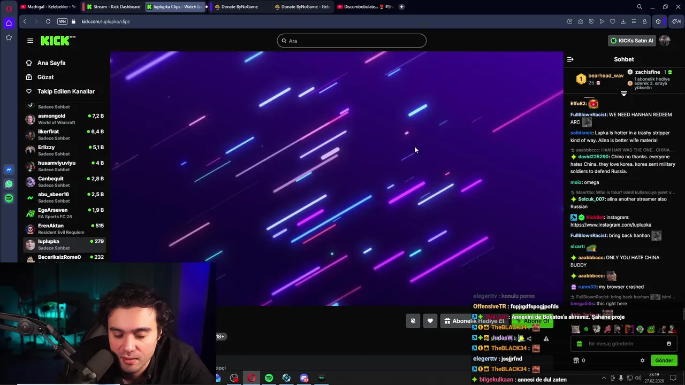Open abu_abeer16 channel in sidebar
The width and height of the screenshot is (685, 385).
pyautogui.click(x=64, y=197)
